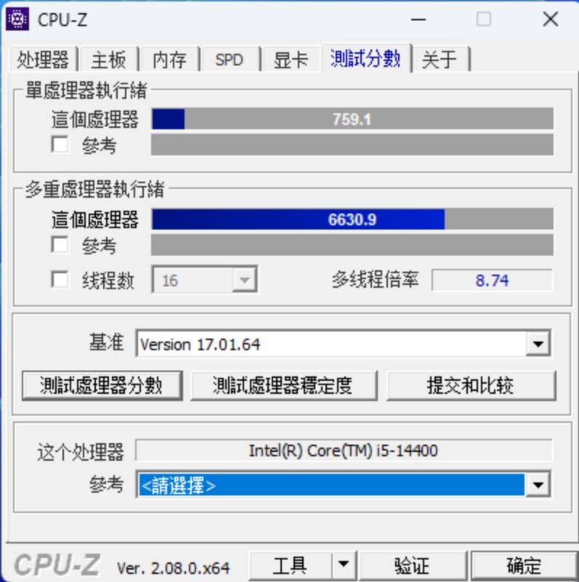The width and height of the screenshot is (579, 582).
Task: Minimize the CPU-Z window
Action: tap(418, 20)
